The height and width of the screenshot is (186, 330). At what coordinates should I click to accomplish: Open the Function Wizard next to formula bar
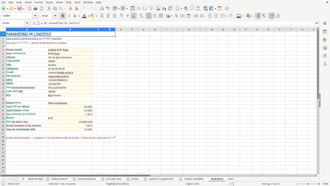click(x=34, y=23)
